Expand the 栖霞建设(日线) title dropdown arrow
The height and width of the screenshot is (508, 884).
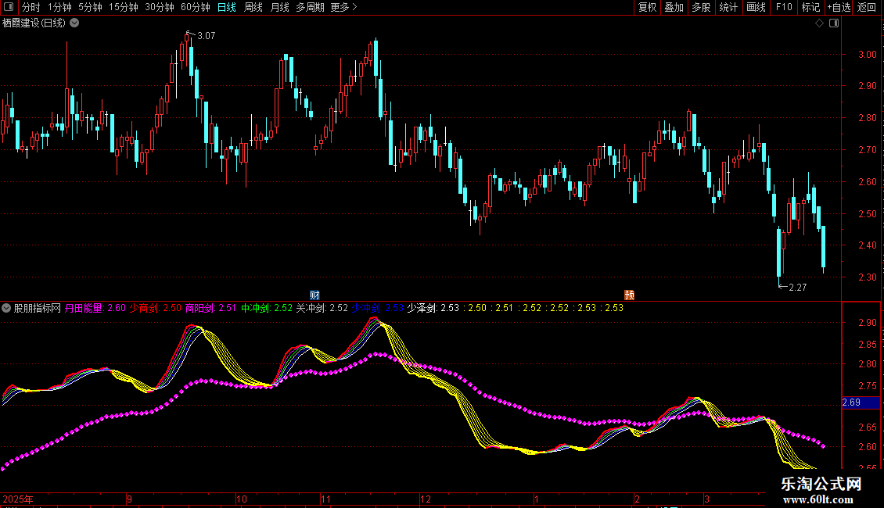[74, 23]
